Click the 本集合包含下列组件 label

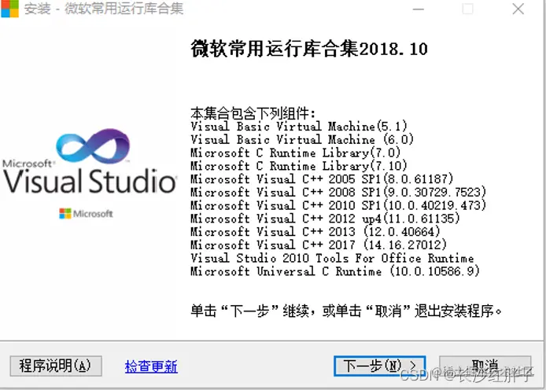tap(253, 113)
